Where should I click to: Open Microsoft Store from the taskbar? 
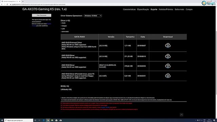pos(56,120)
